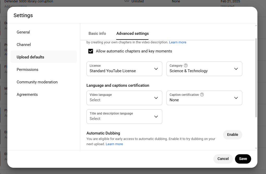
Task: Cancel the settings changes
Action: (223, 159)
